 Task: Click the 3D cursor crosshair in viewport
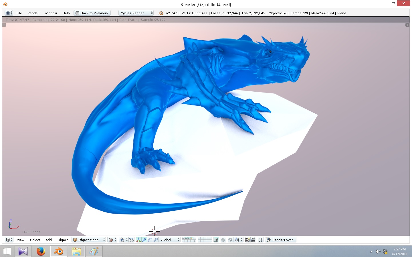pyautogui.click(x=154, y=231)
